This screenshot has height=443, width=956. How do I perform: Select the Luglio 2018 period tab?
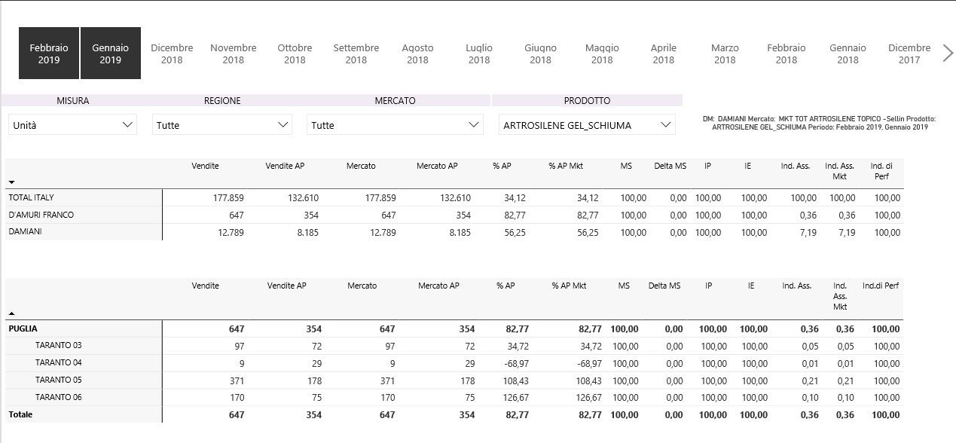click(x=479, y=53)
